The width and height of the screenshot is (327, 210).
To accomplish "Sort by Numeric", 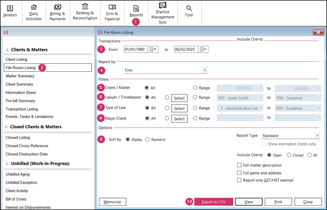I will 147,140.
